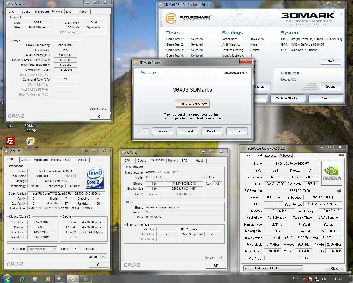
Task: Click the network tray icon
Action: coord(317,279)
